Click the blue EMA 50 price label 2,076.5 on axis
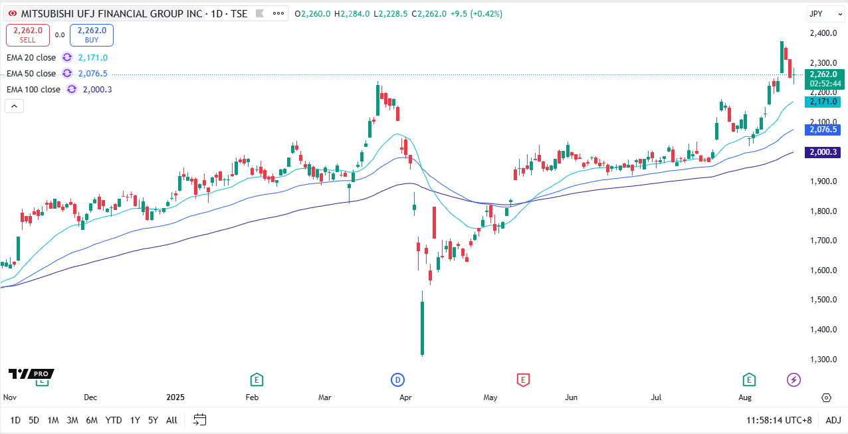The height and width of the screenshot is (434, 848). [x=824, y=130]
